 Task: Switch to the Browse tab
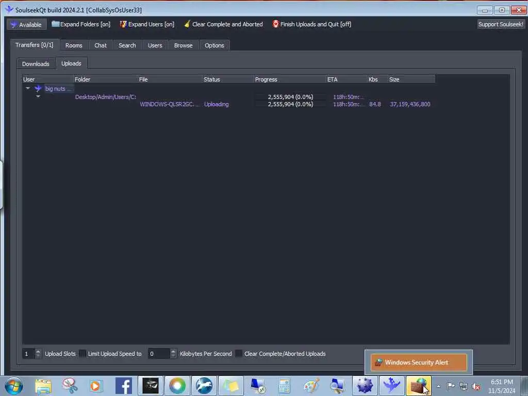tap(183, 45)
